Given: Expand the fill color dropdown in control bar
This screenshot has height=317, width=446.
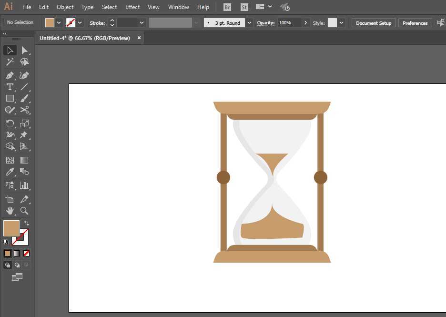Looking at the screenshot, I should click(x=59, y=22).
